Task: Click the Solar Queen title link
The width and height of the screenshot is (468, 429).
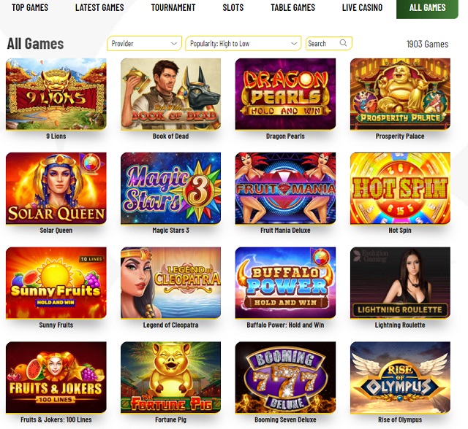Action: [56, 230]
